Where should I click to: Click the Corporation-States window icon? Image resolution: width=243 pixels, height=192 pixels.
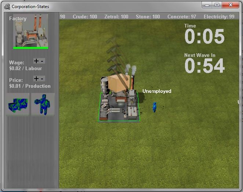coord(7,6)
